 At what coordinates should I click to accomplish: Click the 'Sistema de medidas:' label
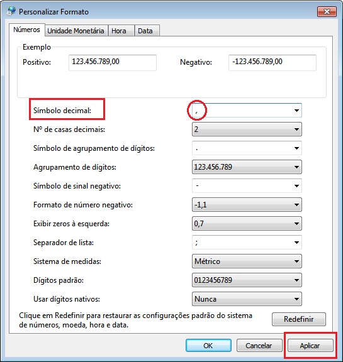click(67, 261)
